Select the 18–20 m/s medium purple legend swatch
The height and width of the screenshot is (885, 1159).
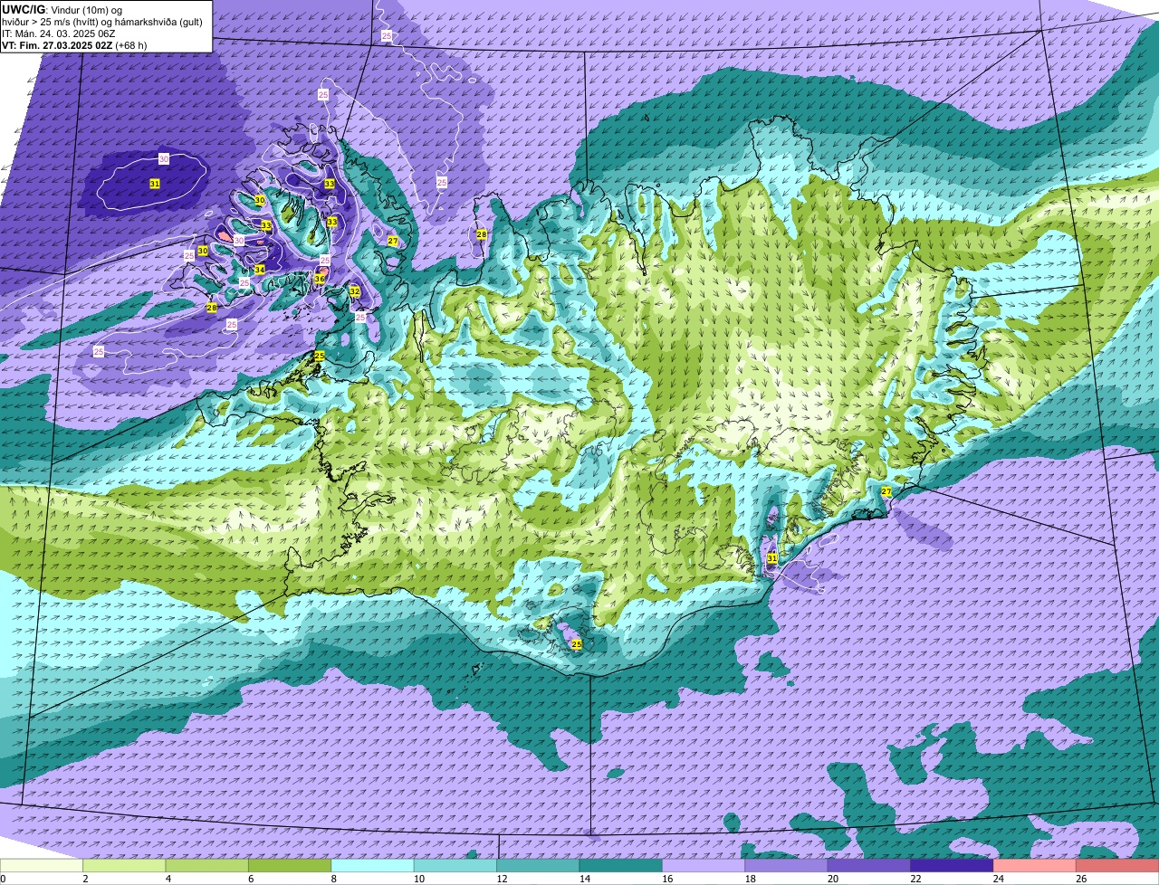pos(787,865)
